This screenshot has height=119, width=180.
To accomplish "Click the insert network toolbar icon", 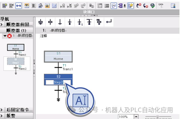I will pyautogui.click(x=63, y=6).
